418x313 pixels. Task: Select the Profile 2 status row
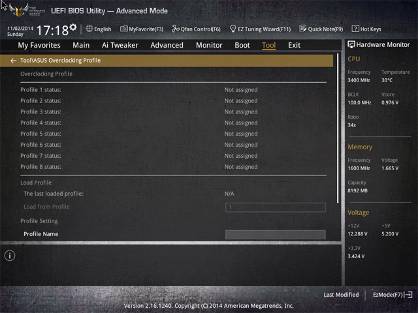point(173,101)
